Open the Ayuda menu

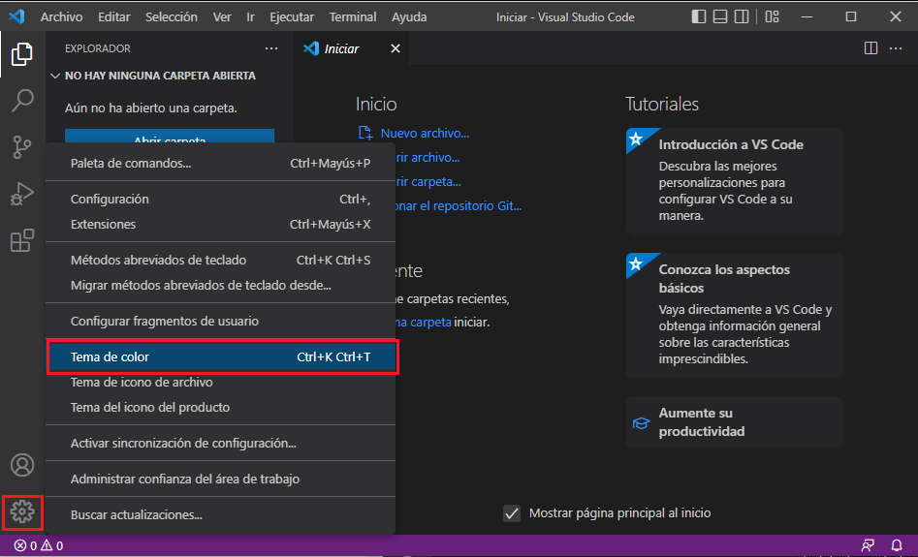tap(409, 17)
